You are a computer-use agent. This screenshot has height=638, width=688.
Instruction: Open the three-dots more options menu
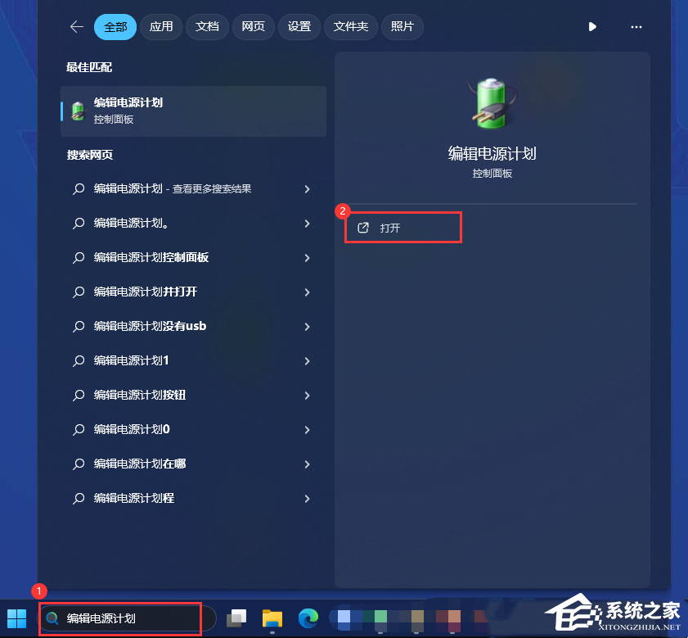(636, 27)
